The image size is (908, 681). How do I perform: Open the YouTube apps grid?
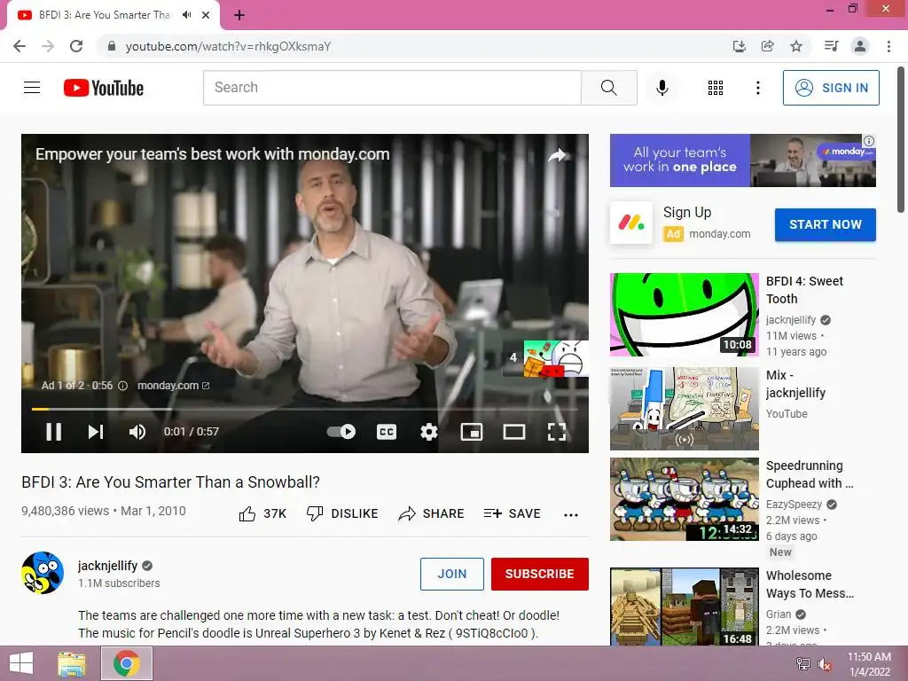[x=716, y=88]
